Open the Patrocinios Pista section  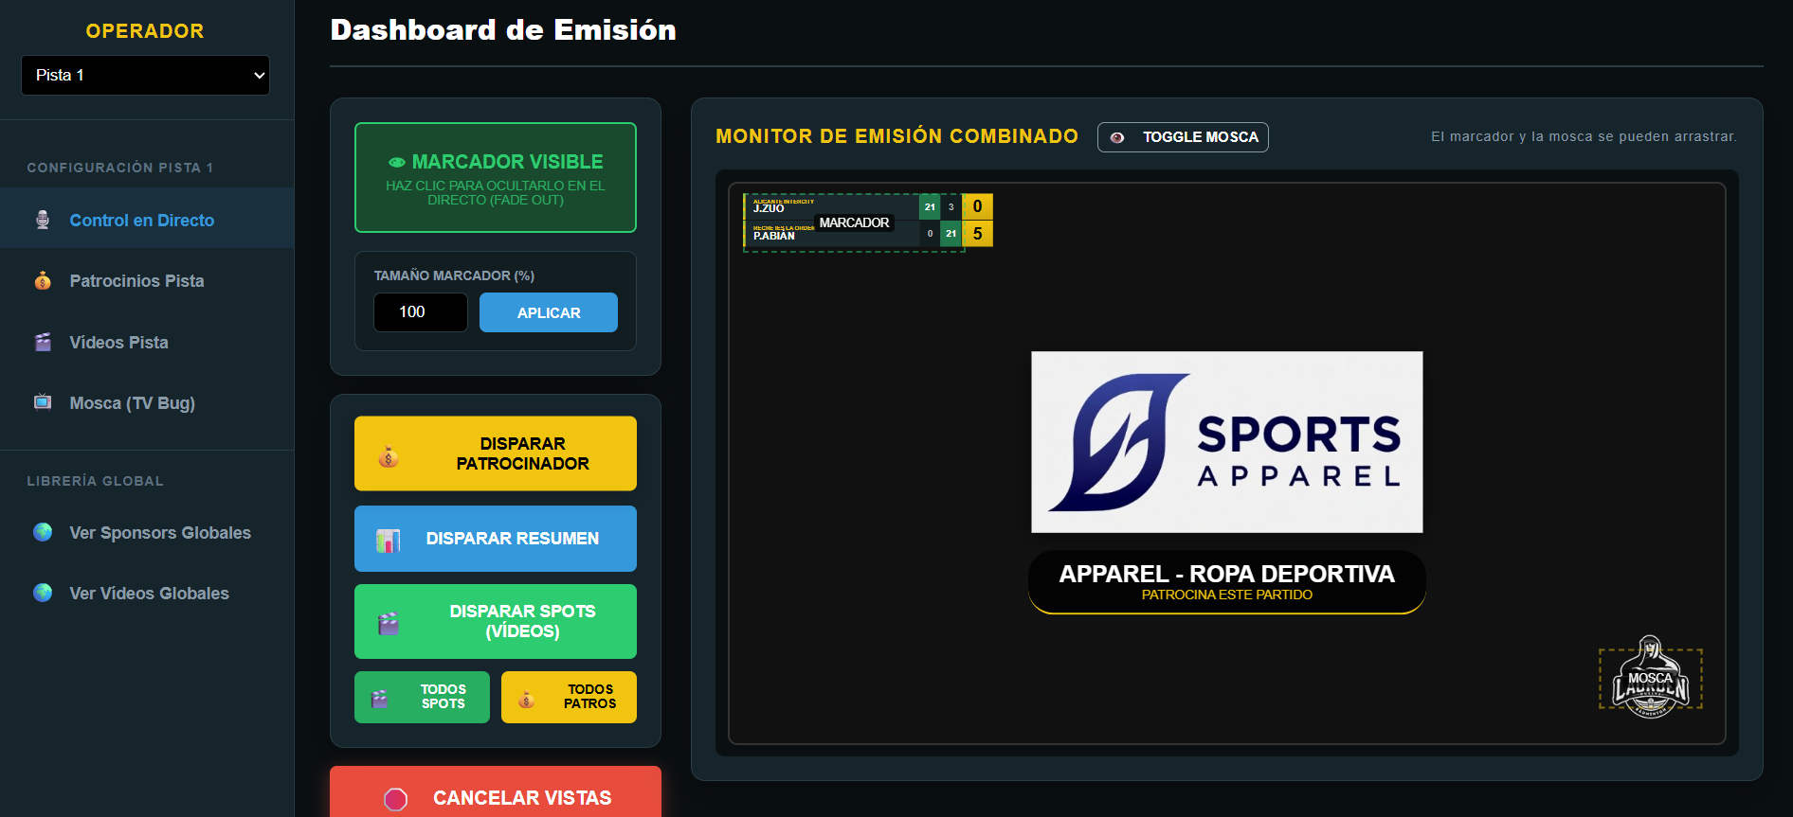[136, 281]
